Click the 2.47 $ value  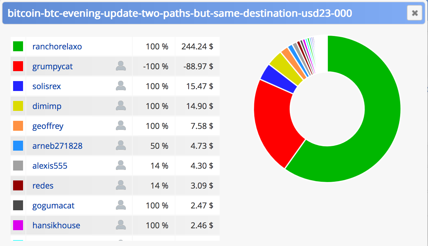[202, 206]
